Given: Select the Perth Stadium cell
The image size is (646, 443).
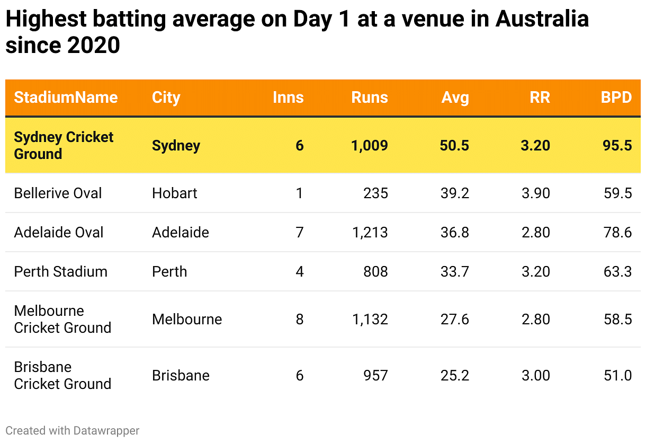Looking at the screenshot, I should tap(60, 271).
